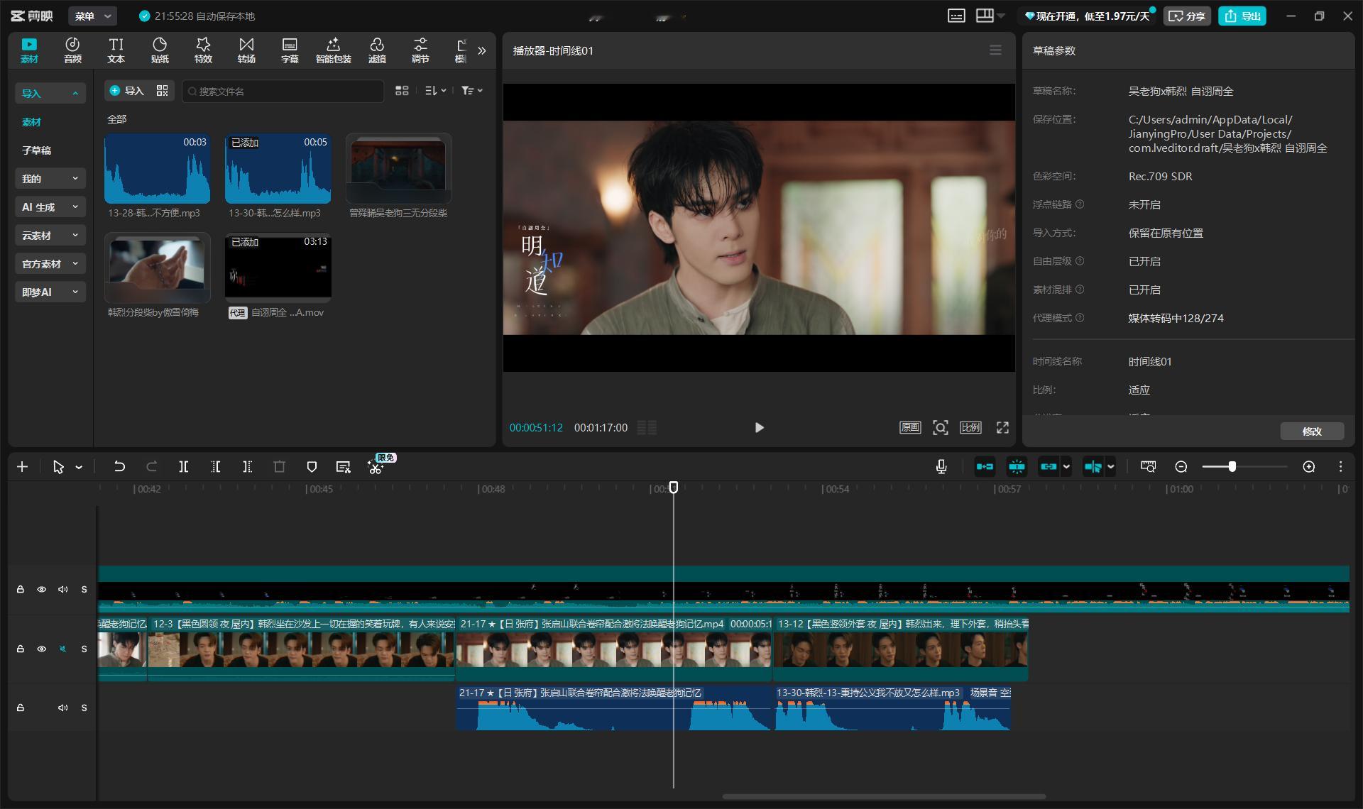Open the window layout switcher icon
1363x809 pixels.
(x=985, y=16)
